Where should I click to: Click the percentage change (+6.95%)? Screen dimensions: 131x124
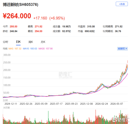(x=57, y=18)
